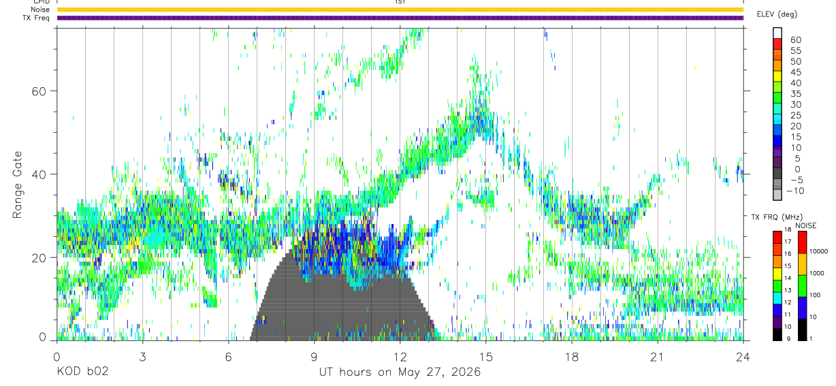The image size is (836, 386).
Task: Click TX FRQ legend value 18
Action: pyautogui.click(x=788, y=230)
